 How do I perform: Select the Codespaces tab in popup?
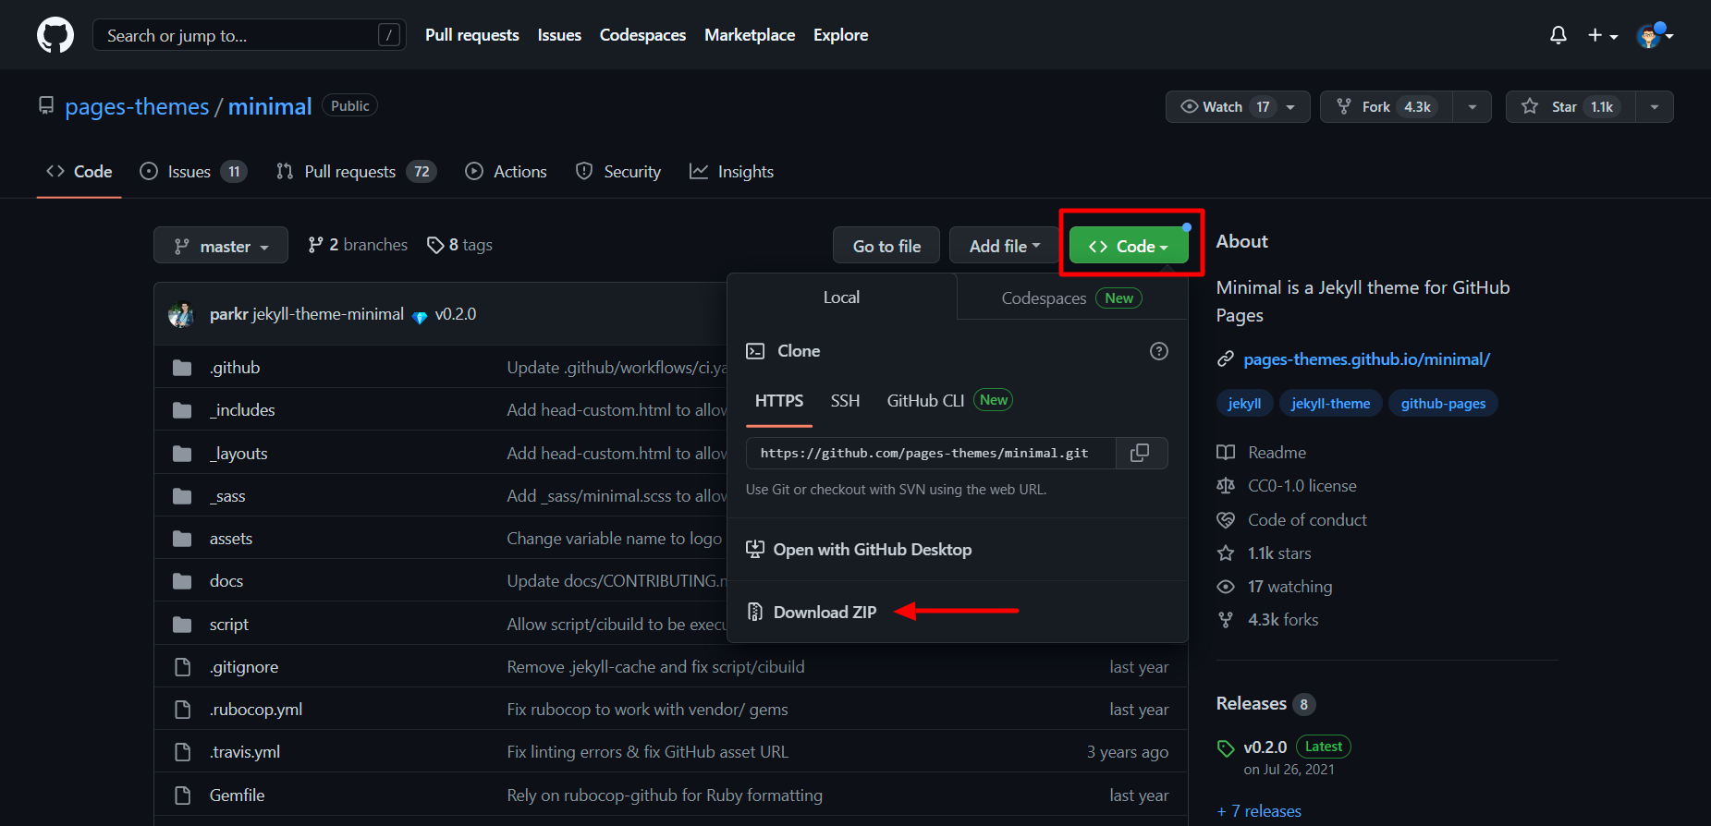[1072, 298]
